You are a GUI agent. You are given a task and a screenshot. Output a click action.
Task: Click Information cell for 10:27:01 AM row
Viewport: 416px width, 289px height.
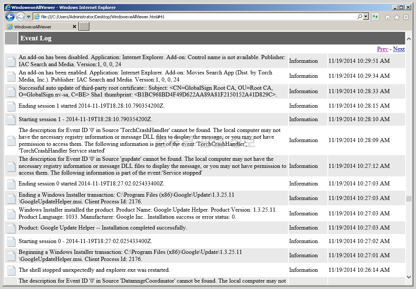click(x=303, y=255)
